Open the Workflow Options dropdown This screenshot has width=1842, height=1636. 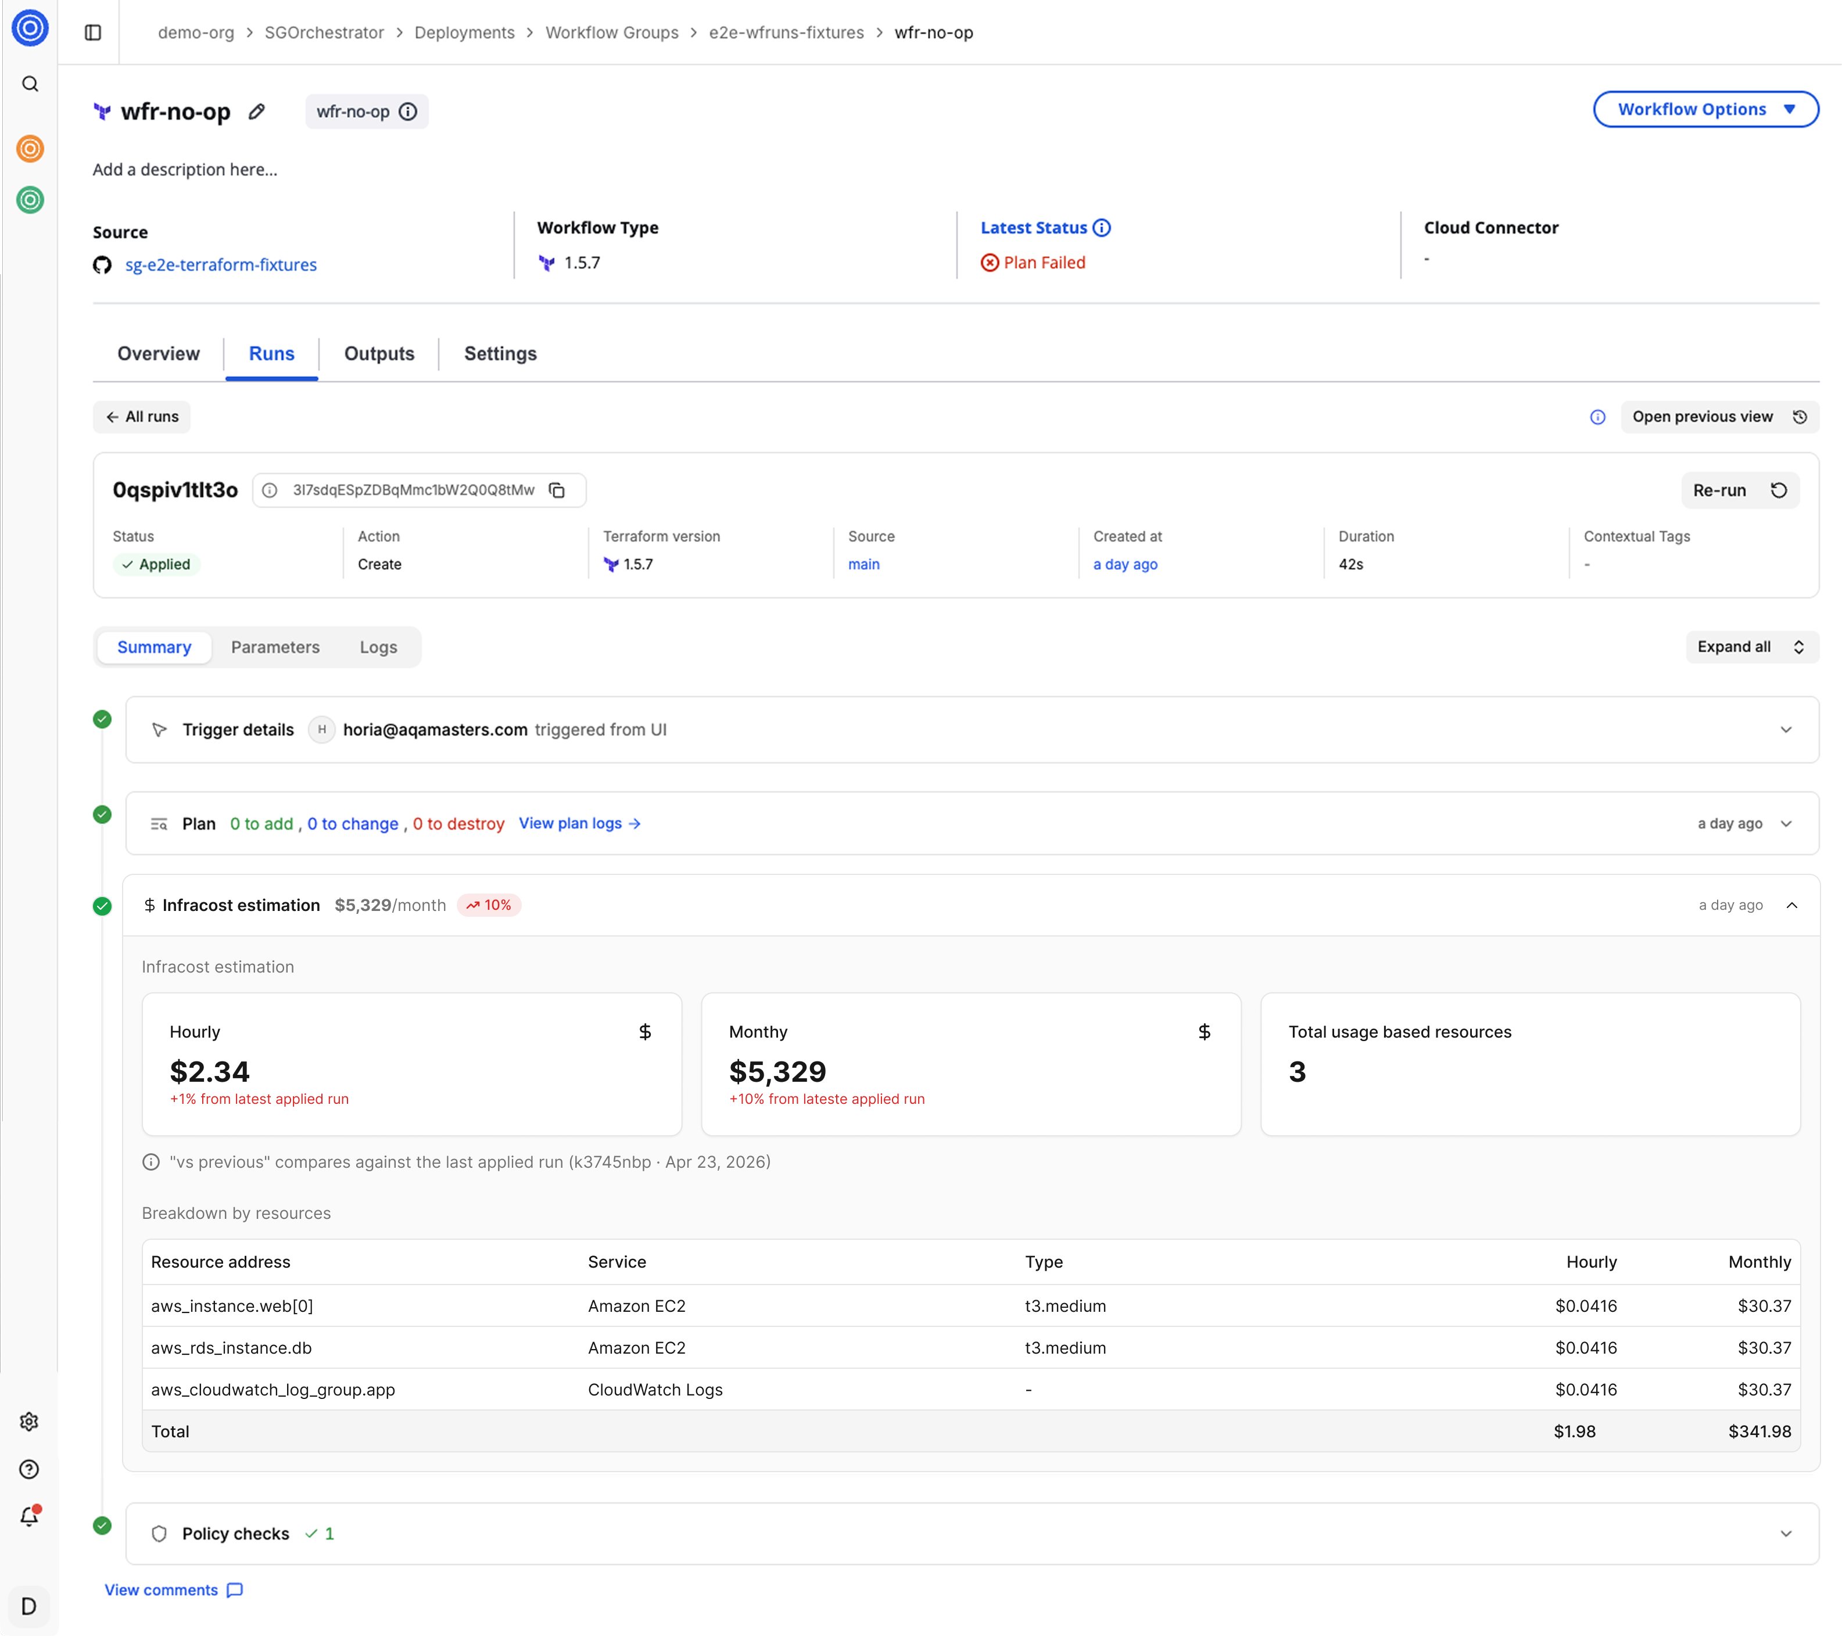point(1706,110)
